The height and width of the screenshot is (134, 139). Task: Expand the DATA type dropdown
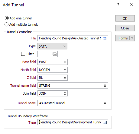pos(52,46)
